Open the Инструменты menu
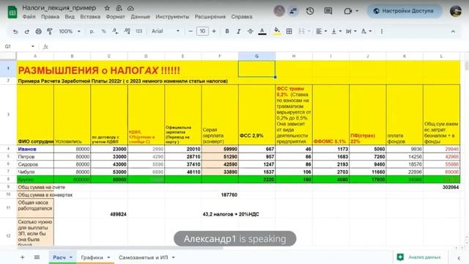 tap(172, 17)
